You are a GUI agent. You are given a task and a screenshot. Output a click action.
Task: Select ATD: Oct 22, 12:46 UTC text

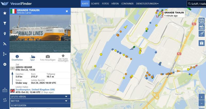[x=28, y=92]
